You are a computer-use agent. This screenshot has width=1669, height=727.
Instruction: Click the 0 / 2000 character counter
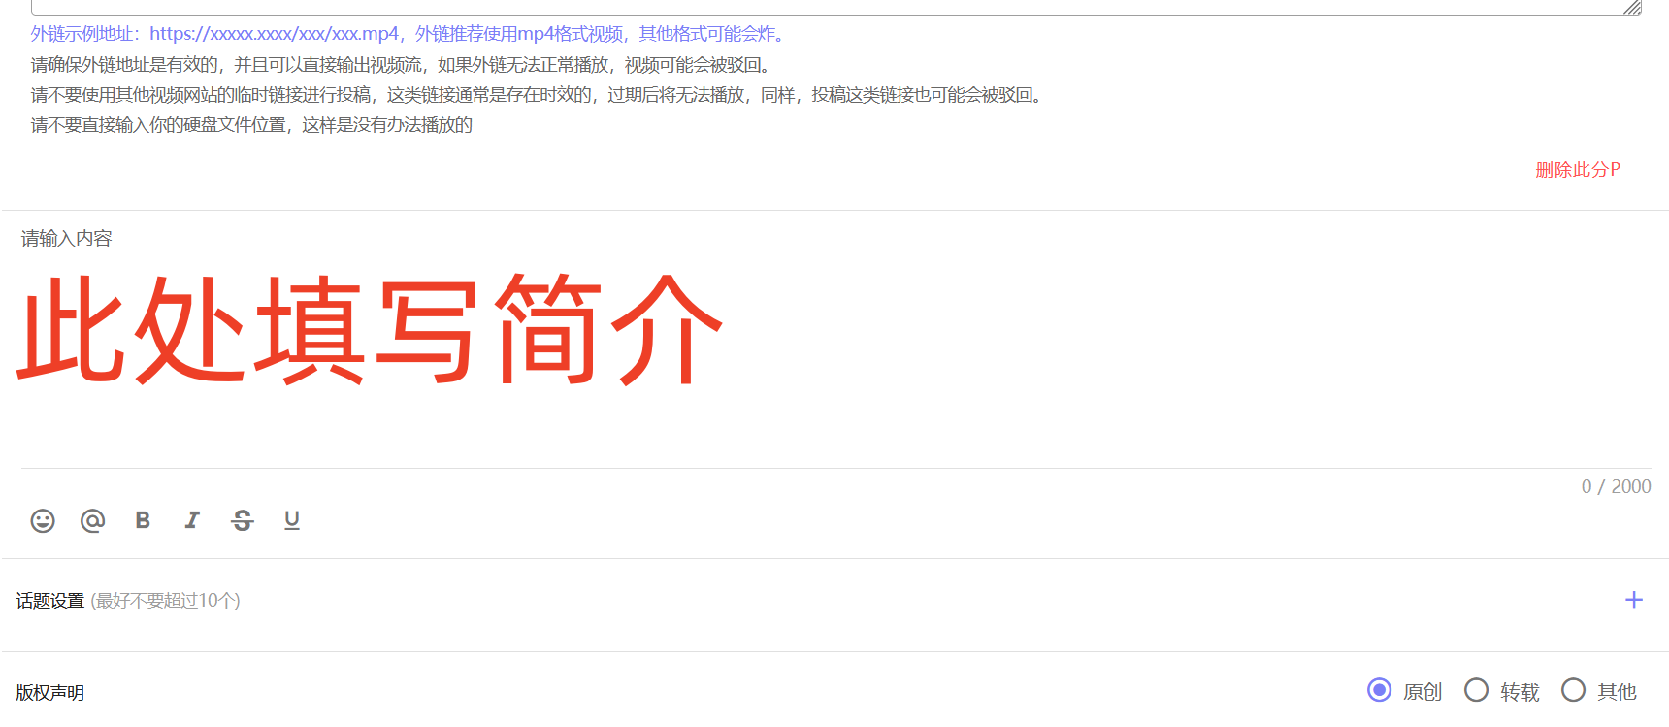pos(1616,486)
